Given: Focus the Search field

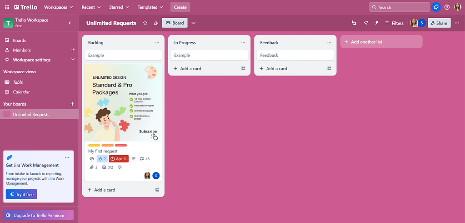Looking at the screenshot, I should point(399,7).
